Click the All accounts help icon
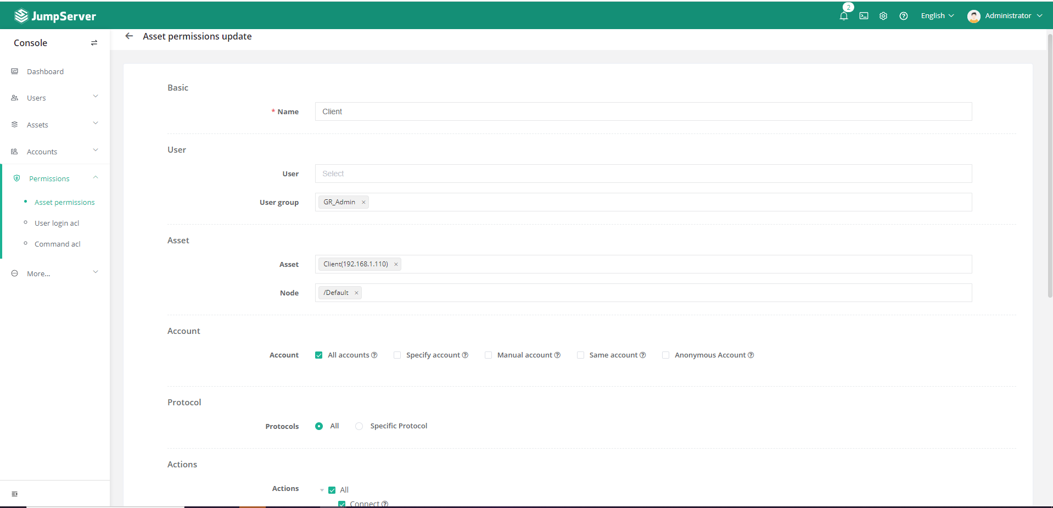This screenshot has height=508, width=1053. coord(374,355)
